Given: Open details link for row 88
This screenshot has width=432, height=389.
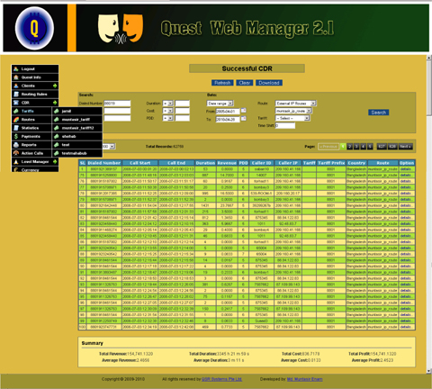Looking at the screenshot, I should click(x=406, y=254).
